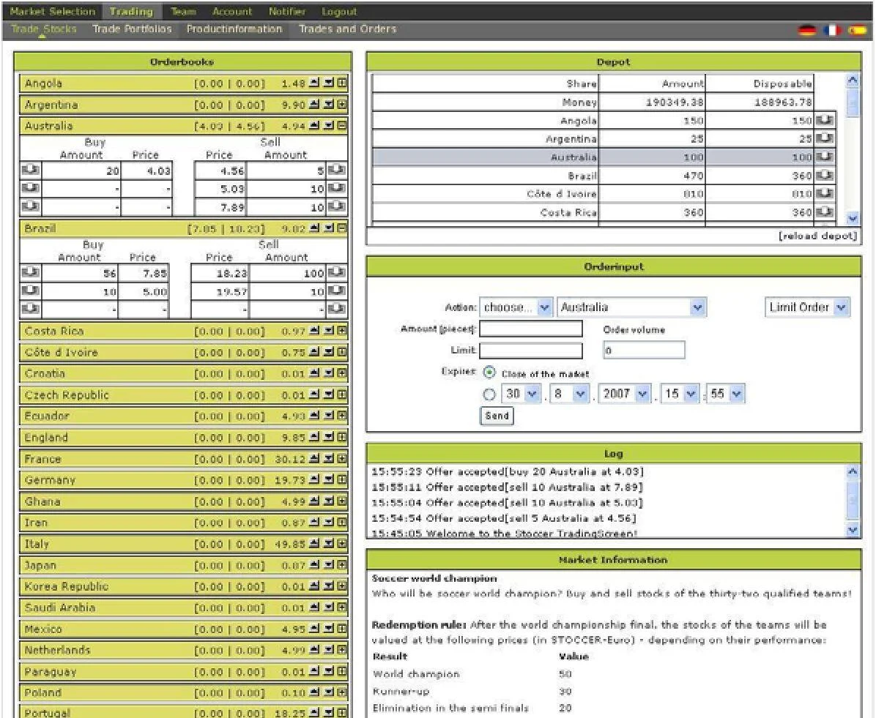Viewport: 876px width, 718px height.
Task: Open the Action 'choose...' dropdown
Action: (x=516, y=307)
